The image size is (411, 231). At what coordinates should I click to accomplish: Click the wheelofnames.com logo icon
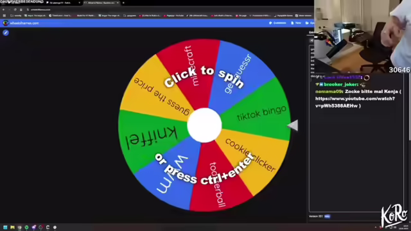click(x=5, y=23)
